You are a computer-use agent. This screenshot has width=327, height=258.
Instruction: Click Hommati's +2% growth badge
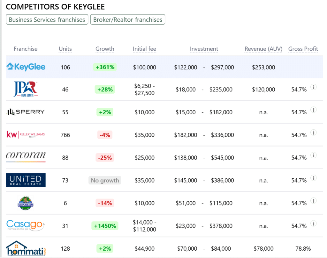pos(105,248)
